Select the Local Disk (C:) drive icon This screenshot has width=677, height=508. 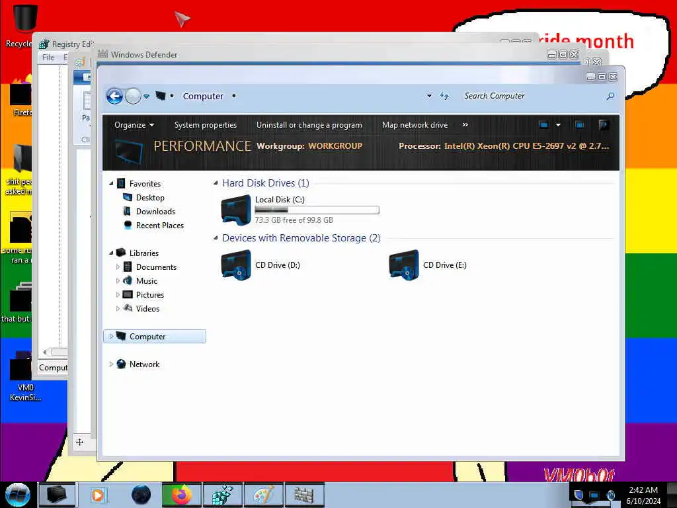coord(236,210)
